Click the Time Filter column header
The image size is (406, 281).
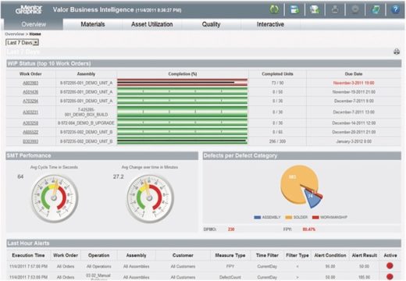pyautogui.click(x=267, y=255)
